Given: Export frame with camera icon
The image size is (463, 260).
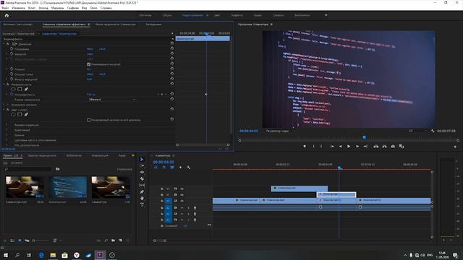Looking at the screenshot, I should (x=393, y=146).
